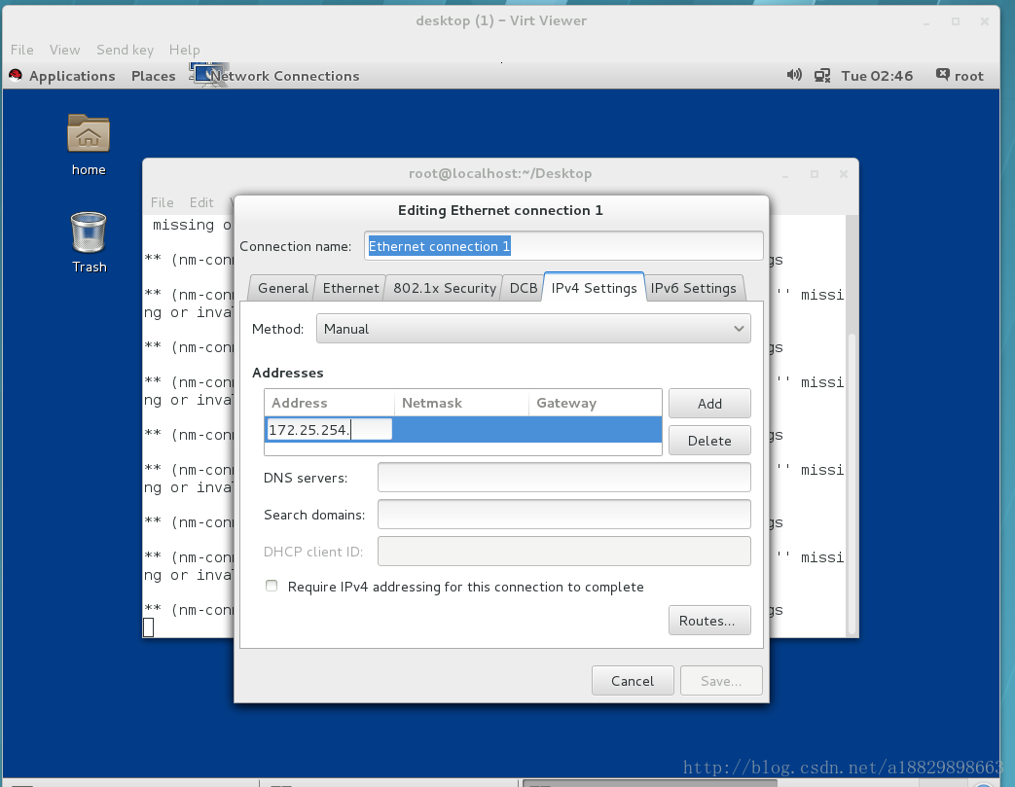Click the Add address button
This screenshot has height=787, width=1015.
[x=709, y=403]
